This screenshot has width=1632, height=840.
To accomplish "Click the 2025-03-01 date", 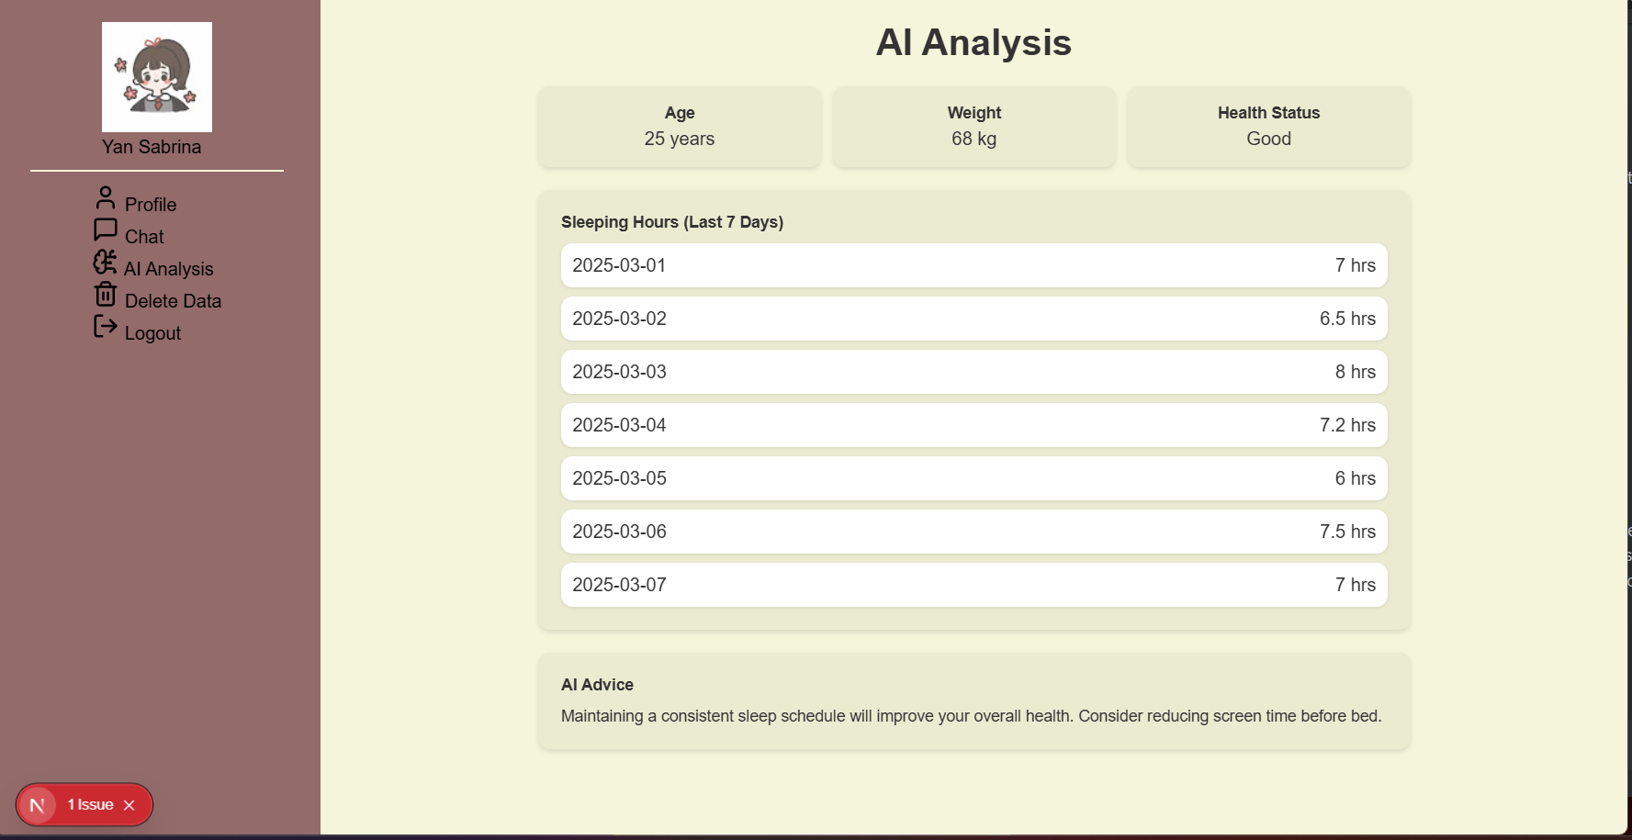I will pos(619,265).
